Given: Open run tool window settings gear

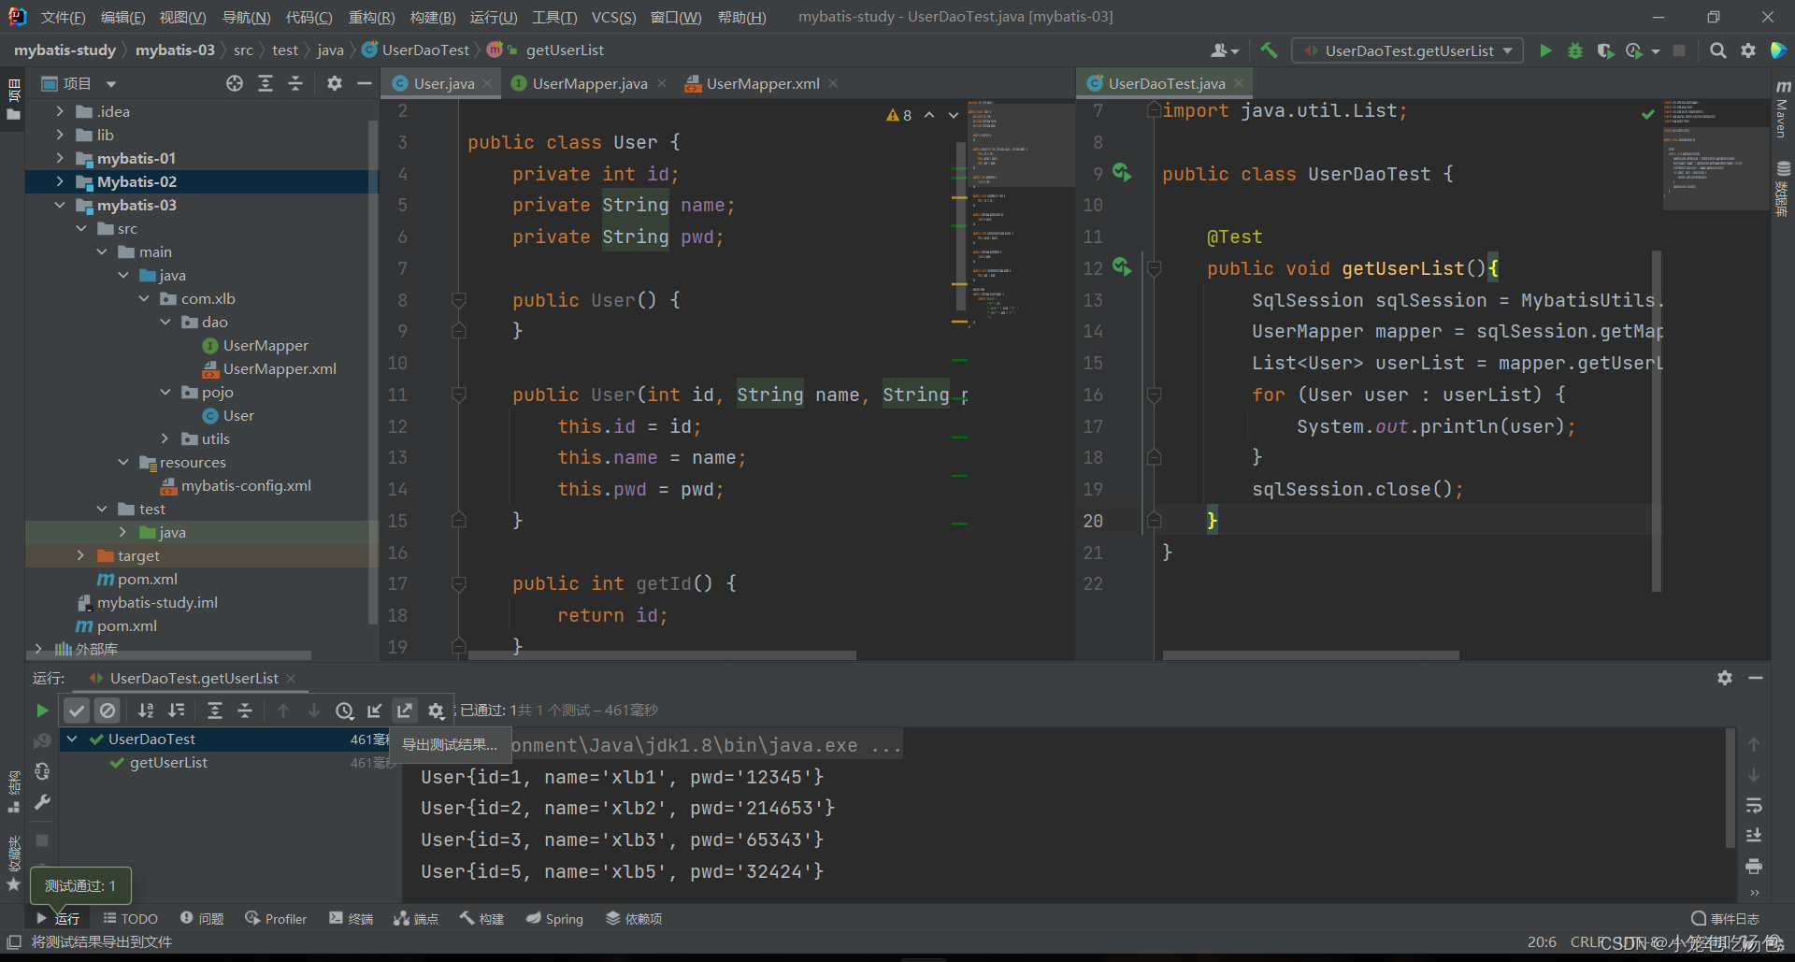Looking at the screenshot, I should coord(1725,678).
